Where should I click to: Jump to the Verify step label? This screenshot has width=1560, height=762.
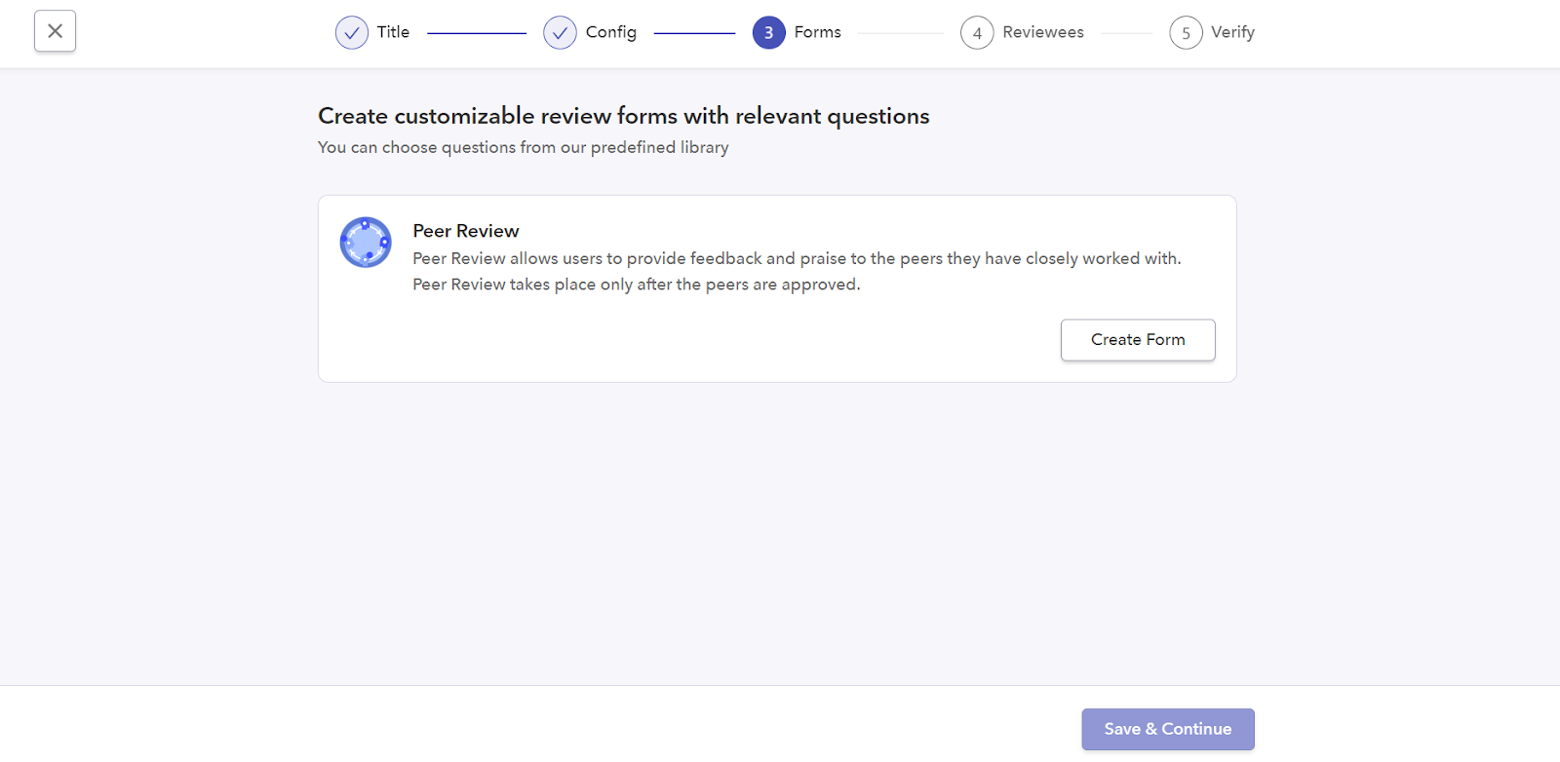(x=1232, y=32)
